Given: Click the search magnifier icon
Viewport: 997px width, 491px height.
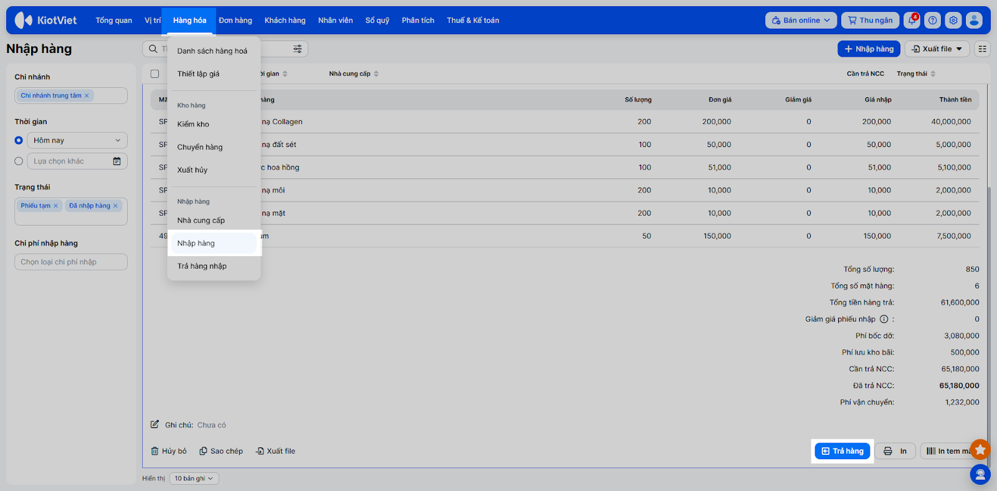Looking at the screenshot, I should coord(153,49).
